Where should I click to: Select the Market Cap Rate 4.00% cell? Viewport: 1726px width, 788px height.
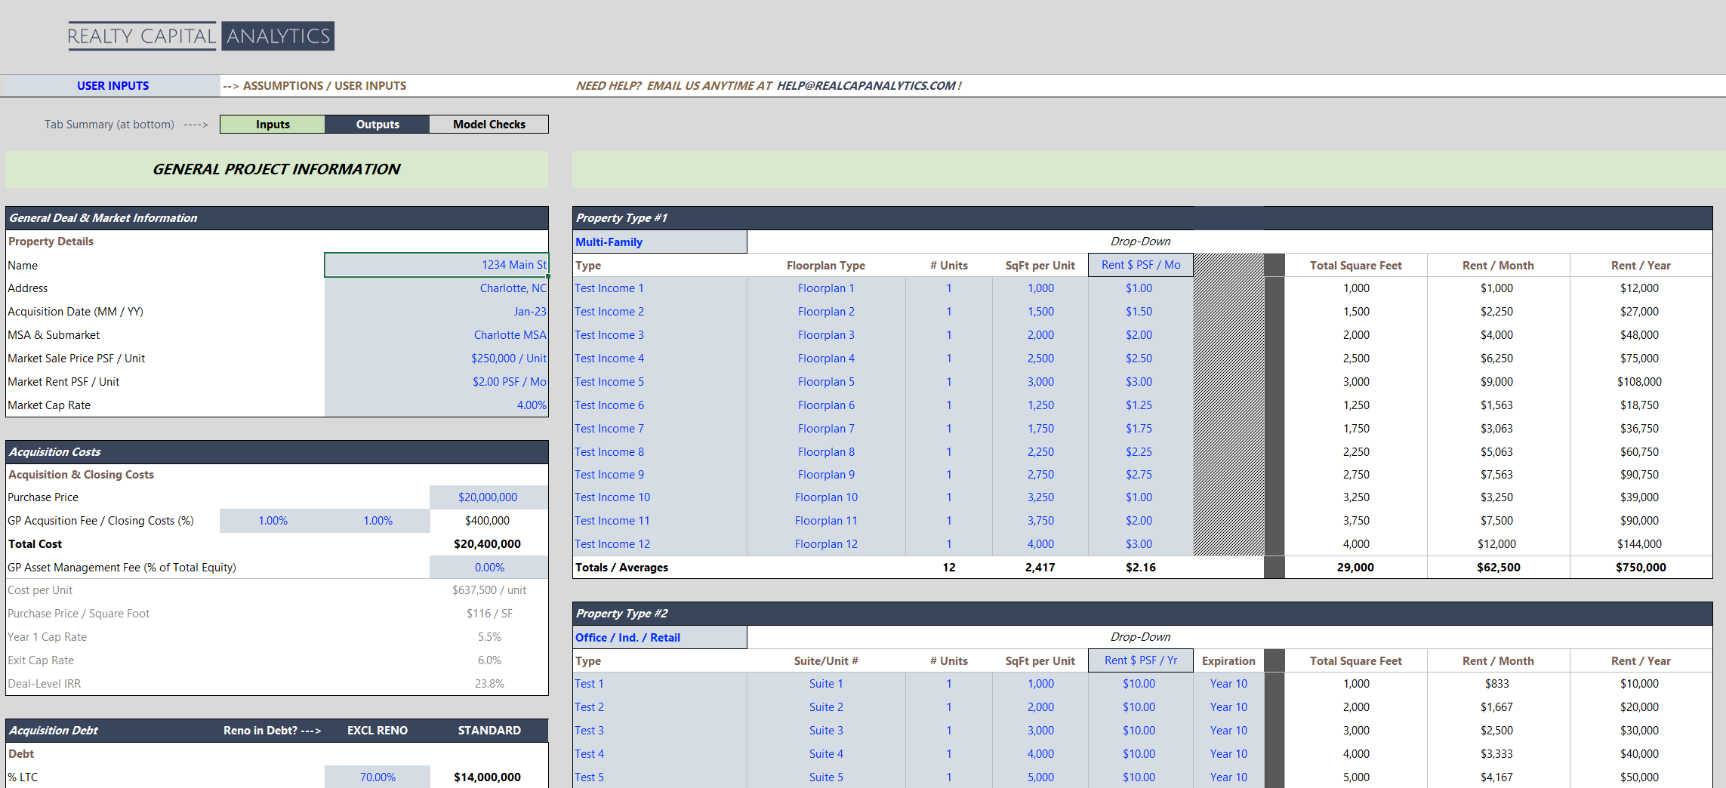[x=436, y=405]
